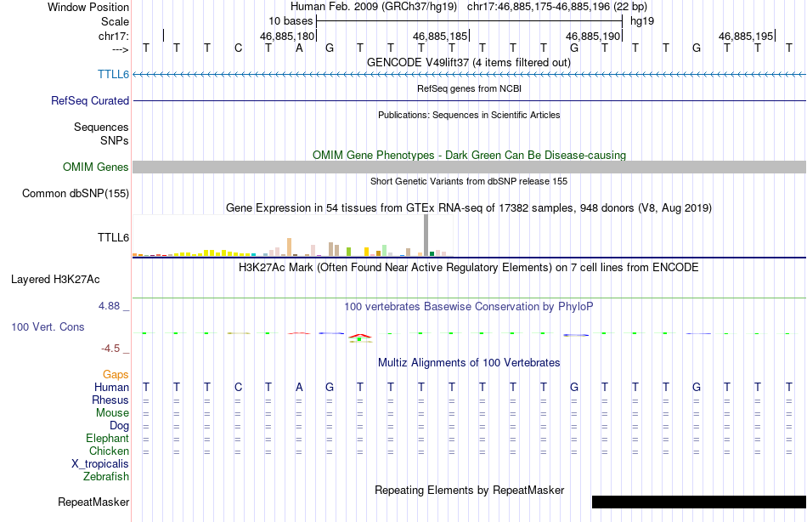The image size is (807, 522).
Task: Click the SNPs track label
Action: coord(115,140)
